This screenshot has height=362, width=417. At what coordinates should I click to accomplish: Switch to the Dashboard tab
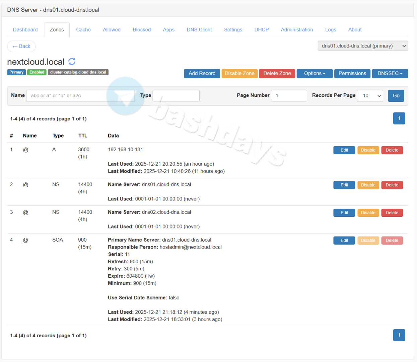click(25, 30)
